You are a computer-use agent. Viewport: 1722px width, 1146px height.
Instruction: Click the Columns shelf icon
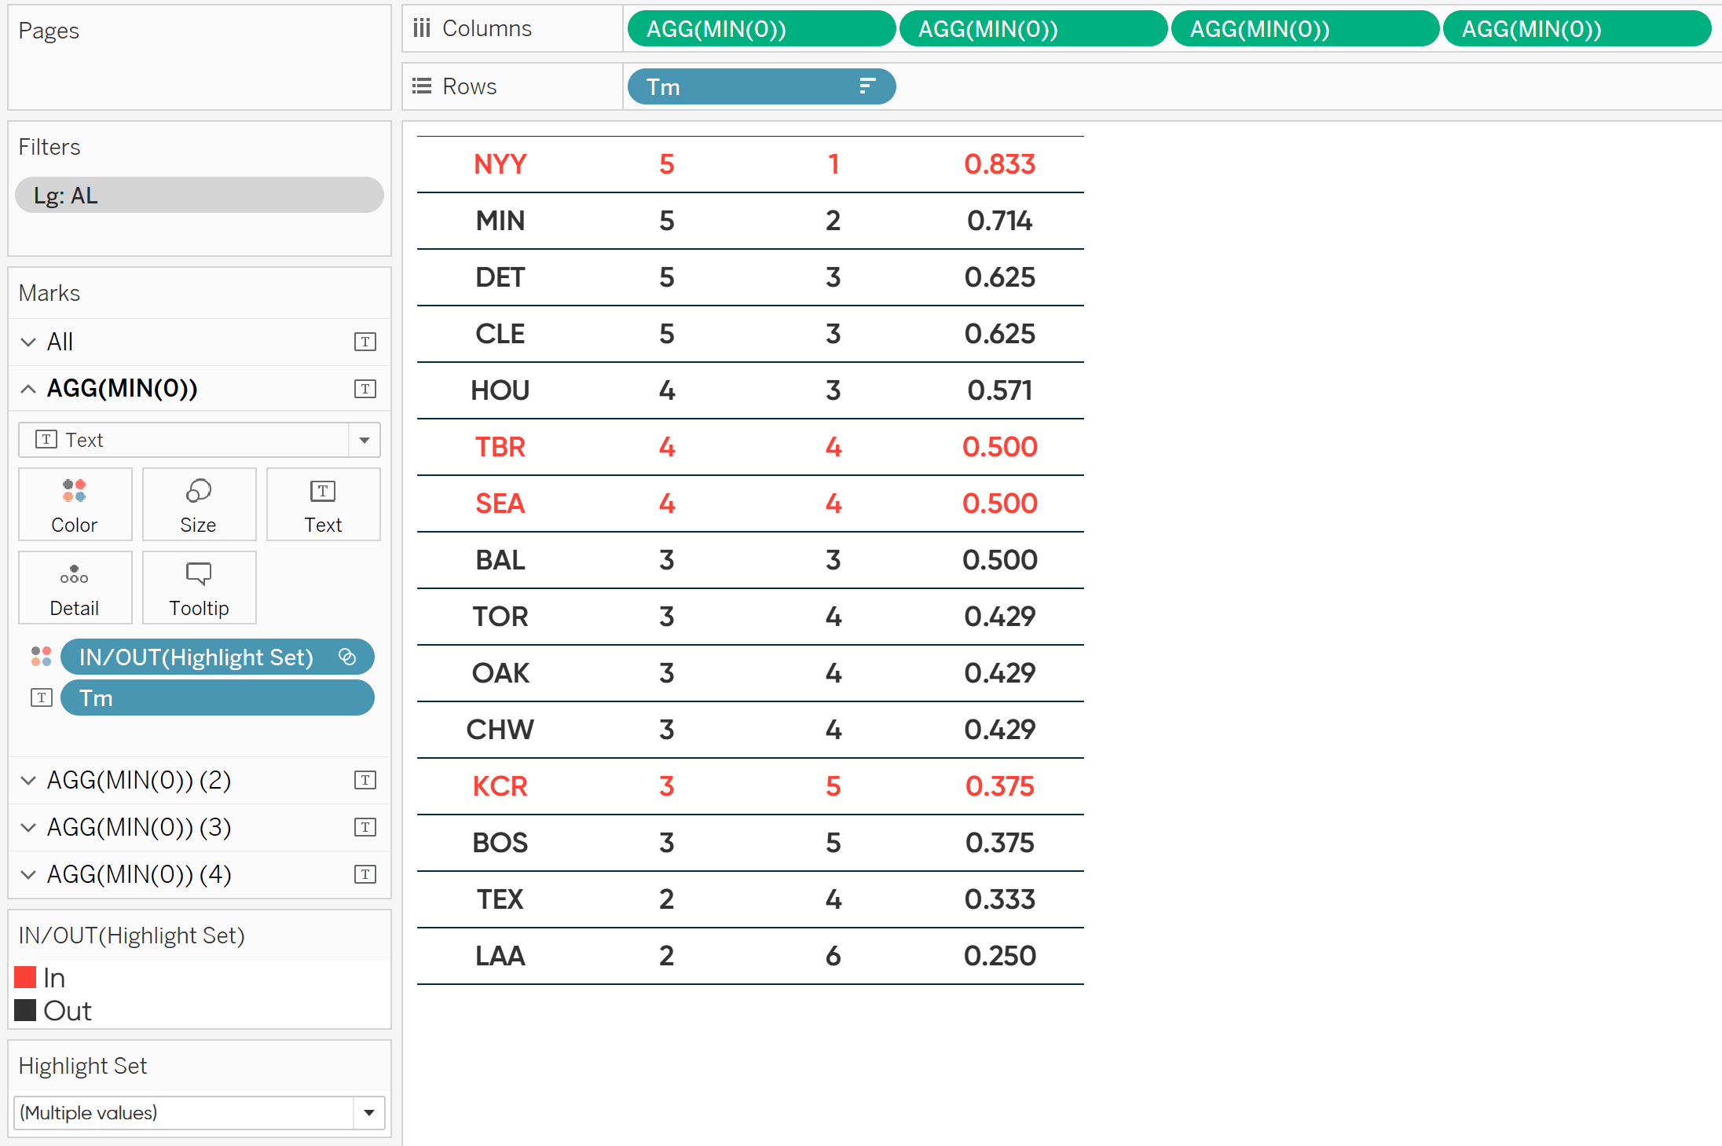click(x=422, y=27)
